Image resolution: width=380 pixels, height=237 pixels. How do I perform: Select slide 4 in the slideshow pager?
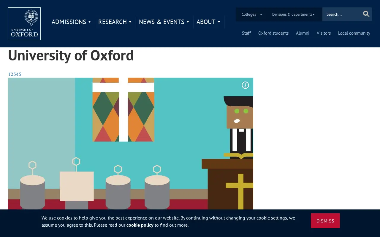(x=17, y=74)
